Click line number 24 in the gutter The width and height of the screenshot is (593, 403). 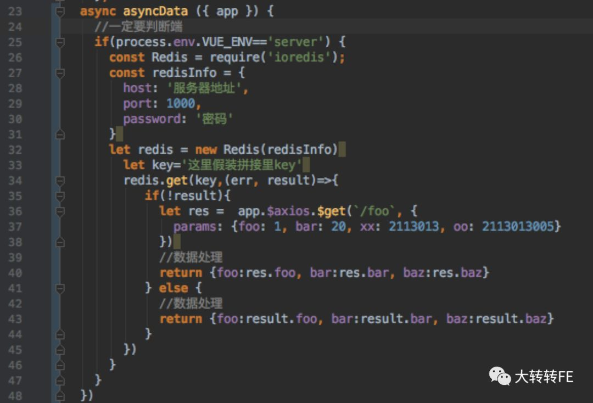coord(15,27)
